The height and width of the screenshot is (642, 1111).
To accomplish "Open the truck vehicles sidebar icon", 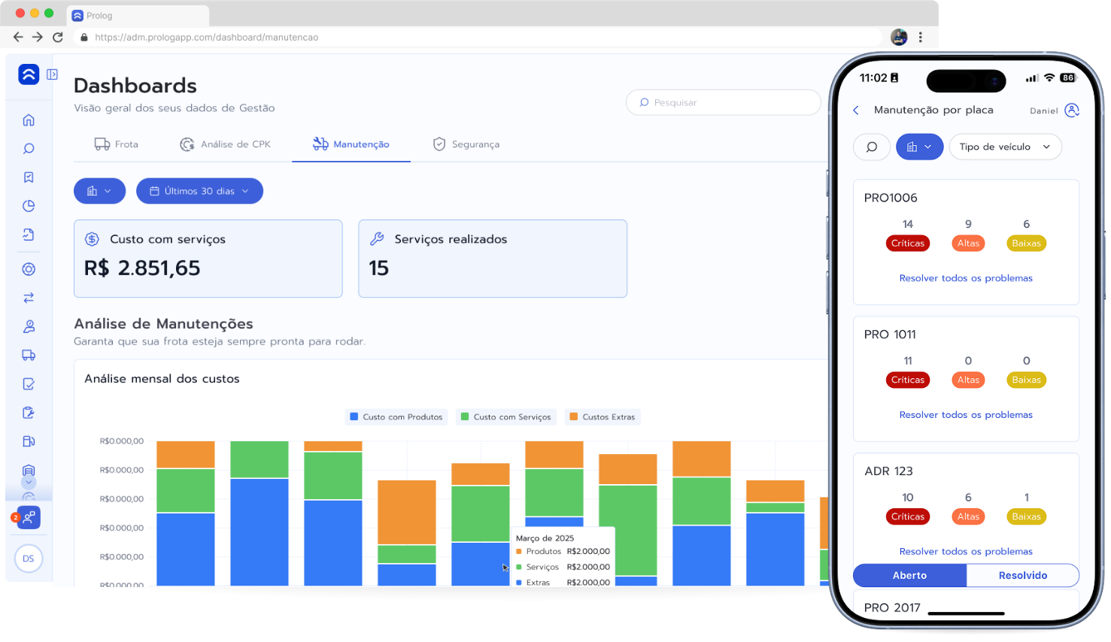I will (x=29, y=355).
